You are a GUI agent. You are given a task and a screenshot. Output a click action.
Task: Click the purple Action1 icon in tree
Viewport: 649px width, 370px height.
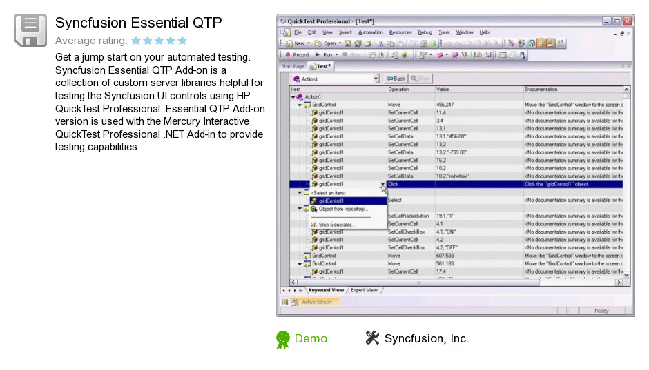click(300, 97)
